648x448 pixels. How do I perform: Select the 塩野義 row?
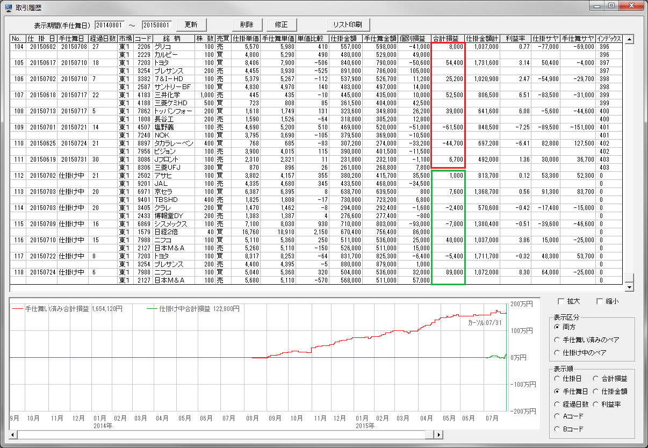317,127
